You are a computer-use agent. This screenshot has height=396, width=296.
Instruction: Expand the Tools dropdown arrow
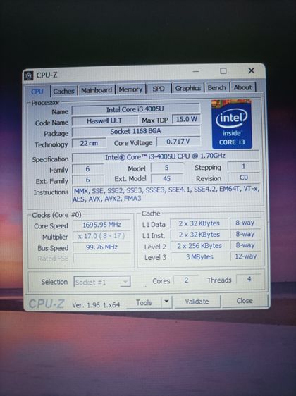[166, 302]
